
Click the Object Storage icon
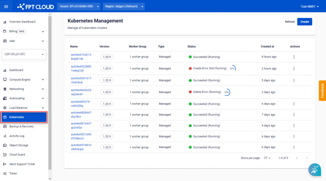(x=5, y=145)
